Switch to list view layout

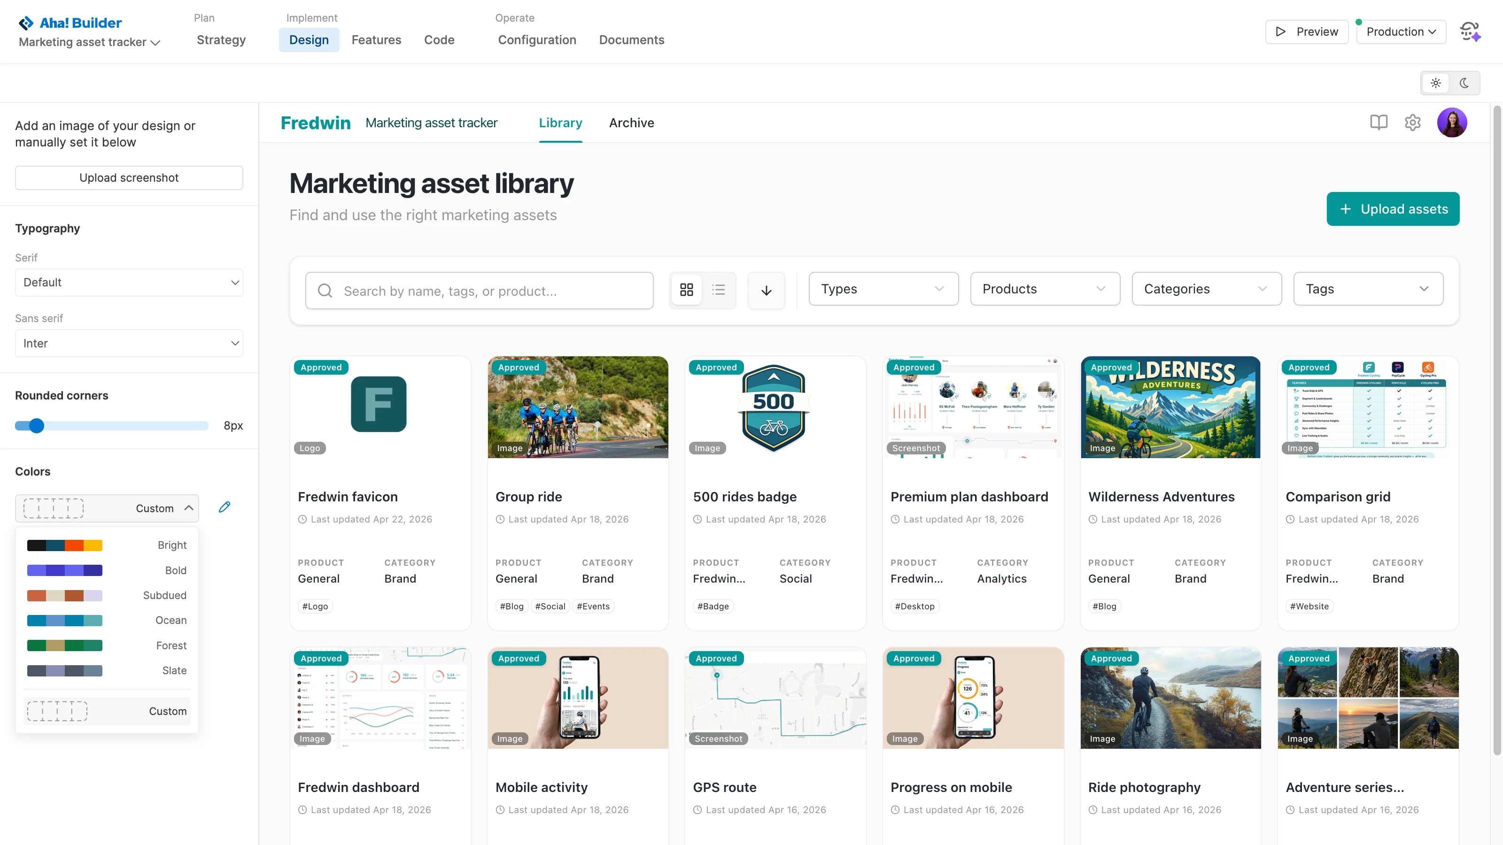click(718, 290)
